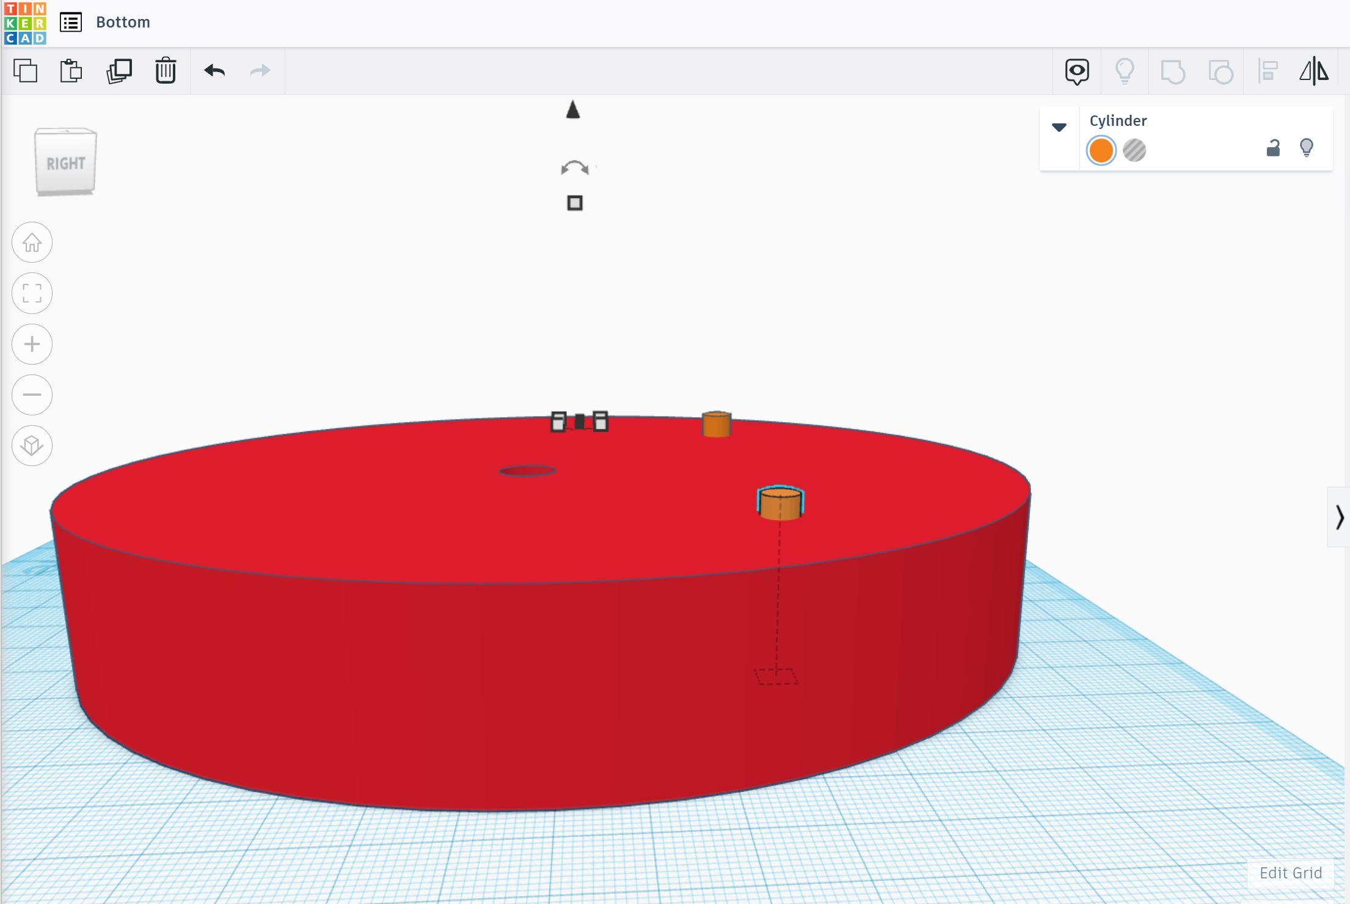Fit all shapes in view
1350x904 pixels.
pos(32,293)
